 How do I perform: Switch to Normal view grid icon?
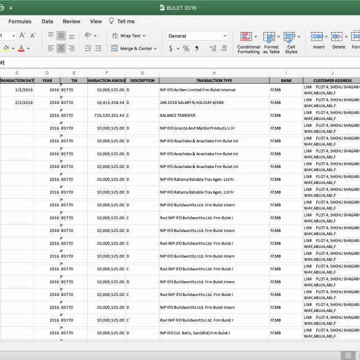348,356
